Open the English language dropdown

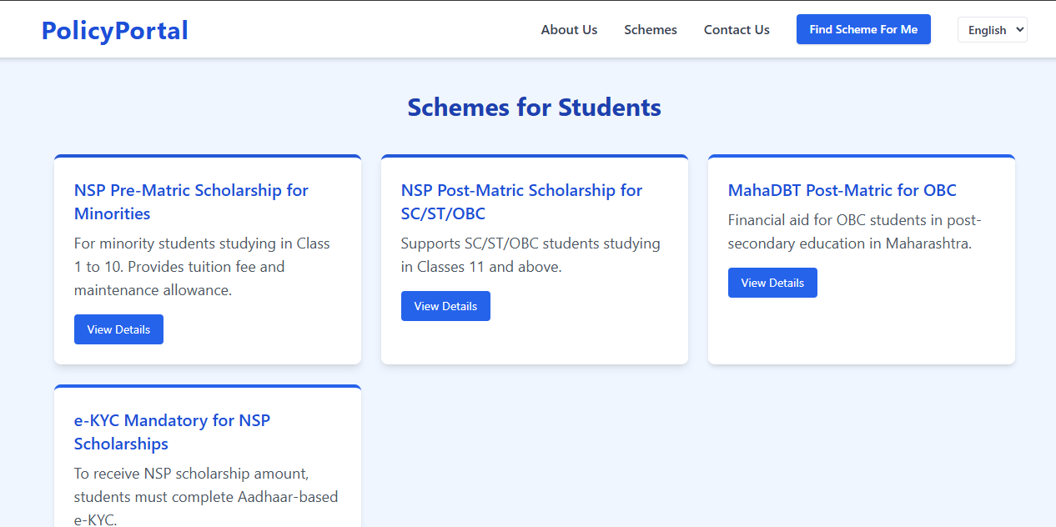click(x=992, y=30)
